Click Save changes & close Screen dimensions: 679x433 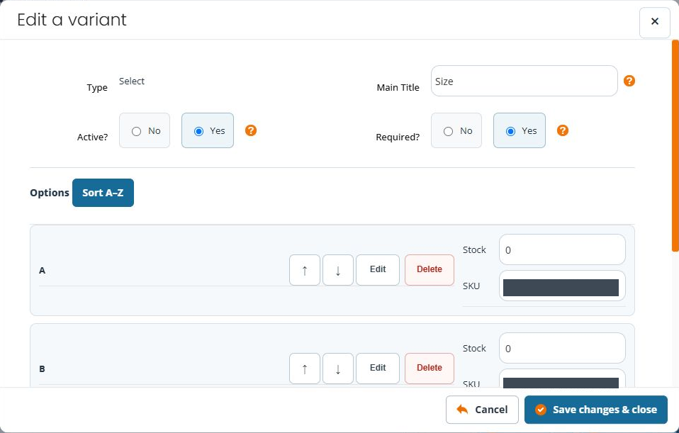pyautogui.click(x=596, y=410)
